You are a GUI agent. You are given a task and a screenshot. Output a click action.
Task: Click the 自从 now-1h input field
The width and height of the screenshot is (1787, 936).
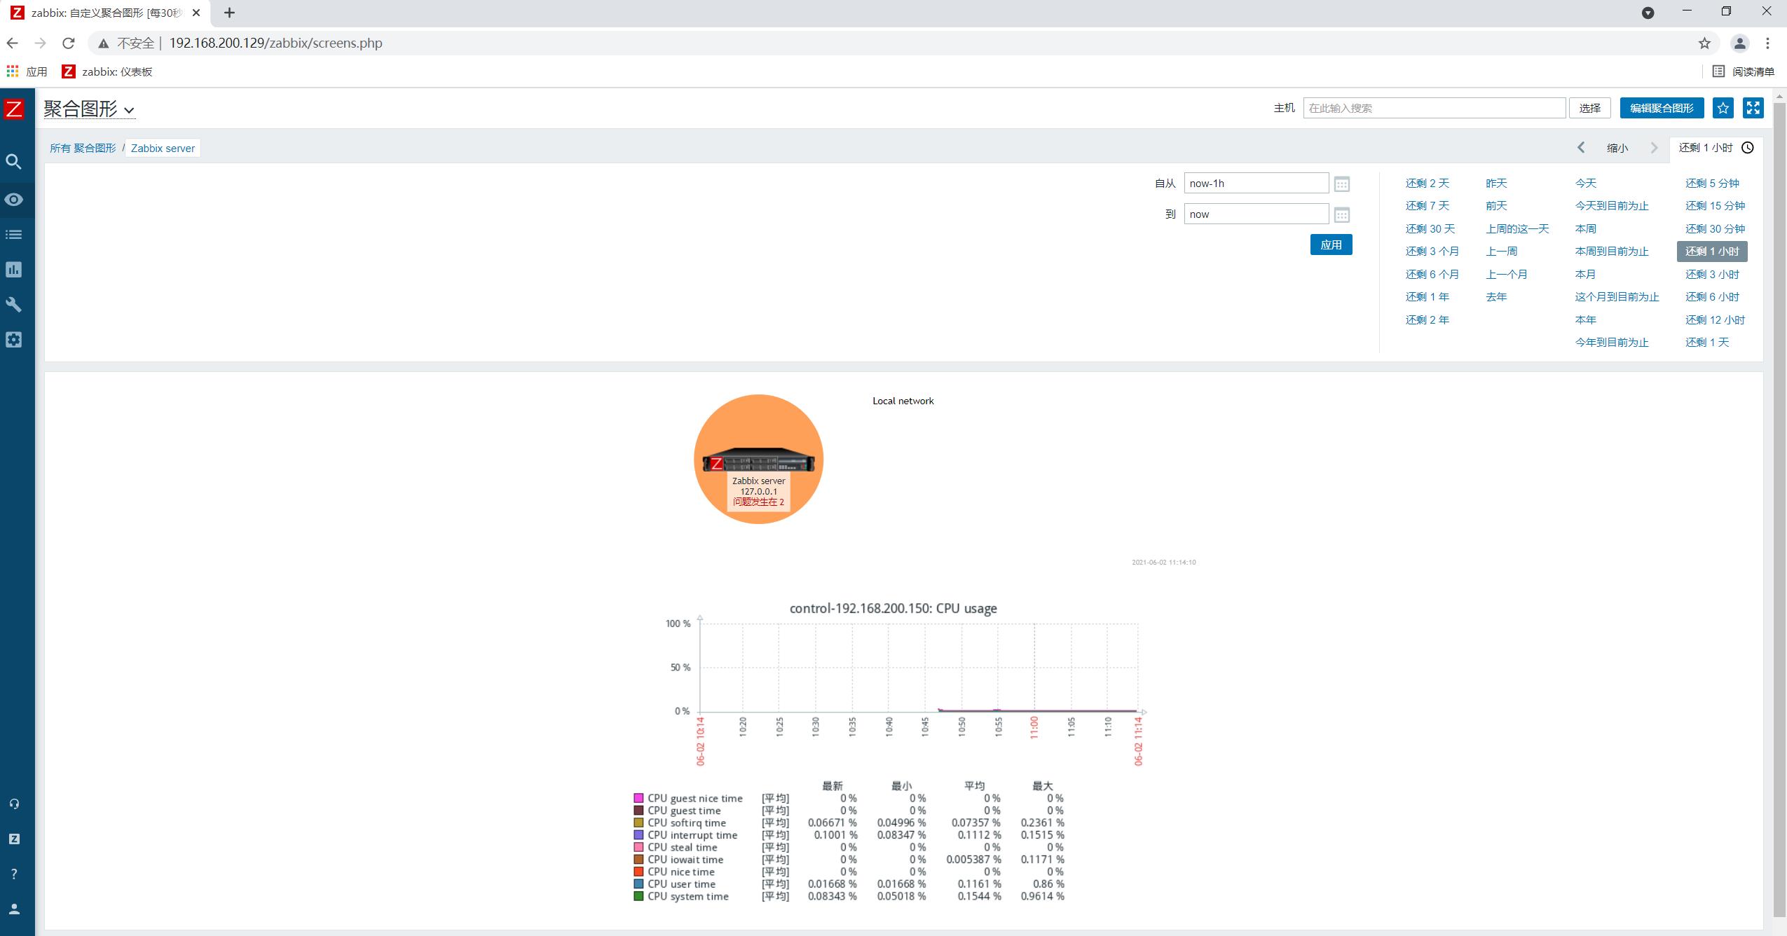(x=1256, y=184)
